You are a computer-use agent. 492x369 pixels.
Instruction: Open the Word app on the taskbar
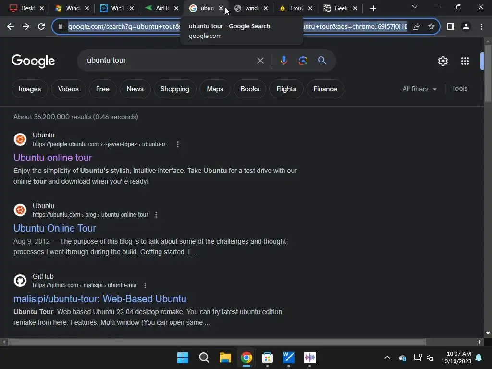point(289,357)
